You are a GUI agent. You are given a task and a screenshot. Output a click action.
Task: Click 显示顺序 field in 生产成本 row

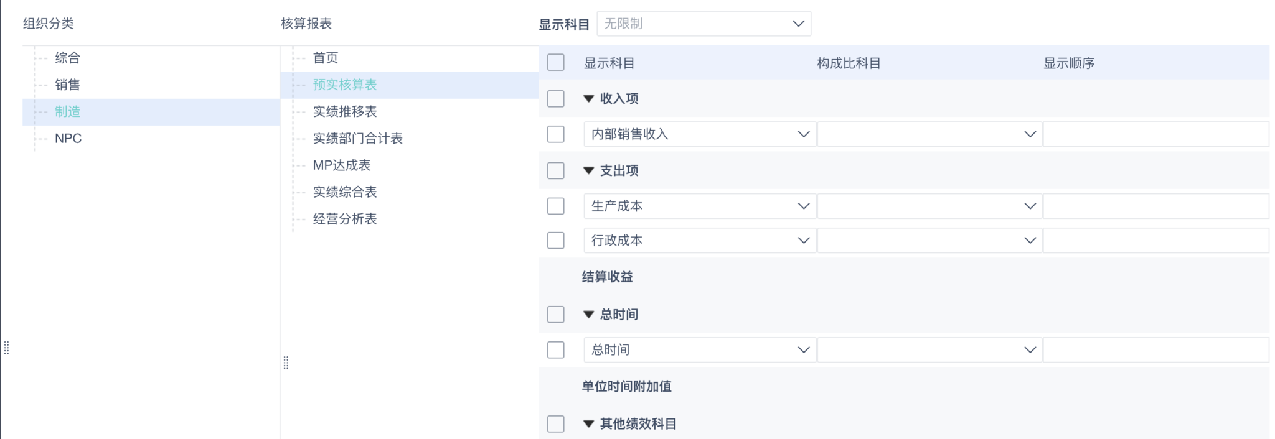(1155, 206)
